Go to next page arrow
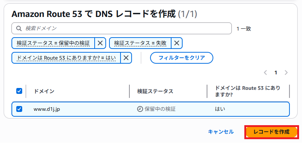 pos(286,73)
